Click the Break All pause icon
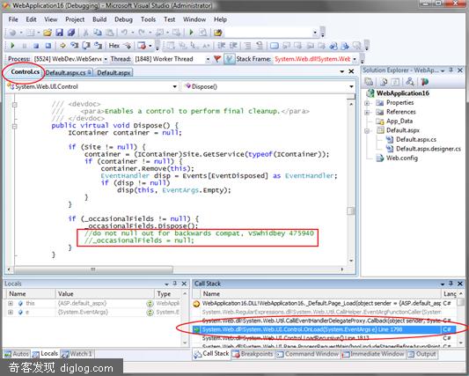The width and height of the screenshot is (469, 376). pos(25,46)
